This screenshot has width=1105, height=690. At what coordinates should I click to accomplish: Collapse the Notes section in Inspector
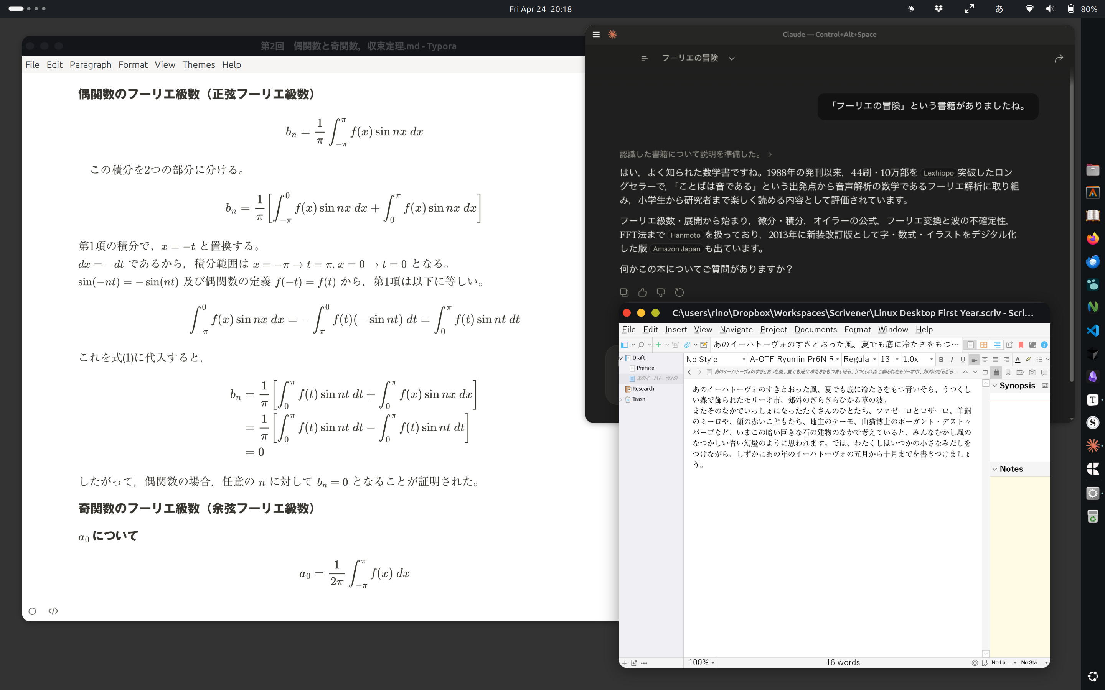click(995, 469)
